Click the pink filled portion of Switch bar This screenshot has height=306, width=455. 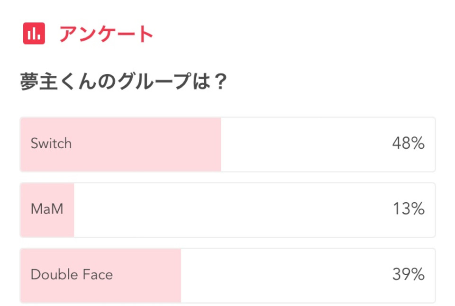coord(121,144)
